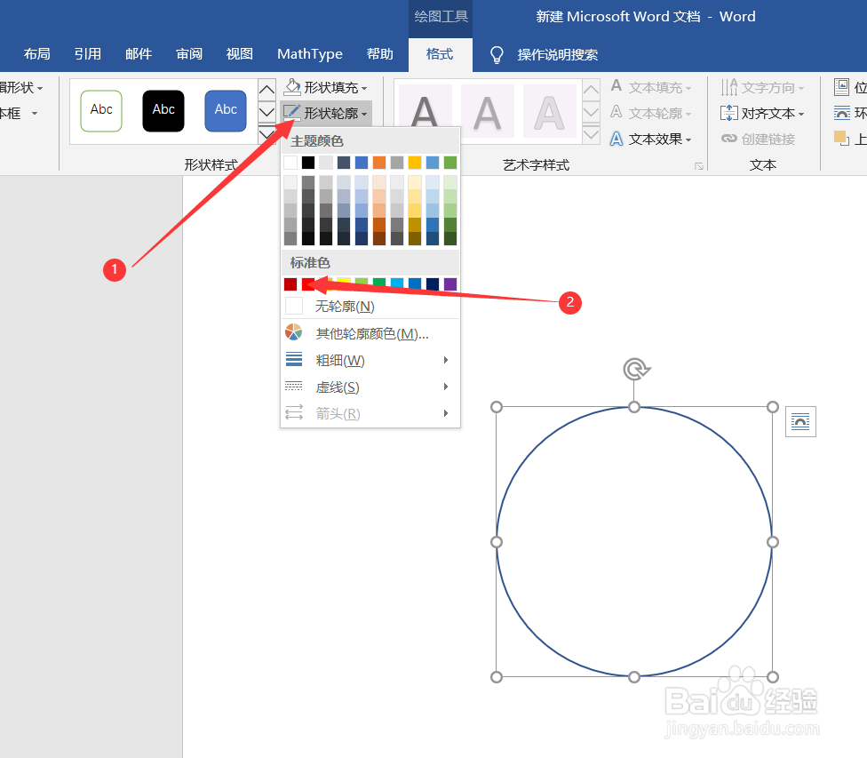Open the 对齐文本 (Align Text) dropdown

[x=762, y=114]
